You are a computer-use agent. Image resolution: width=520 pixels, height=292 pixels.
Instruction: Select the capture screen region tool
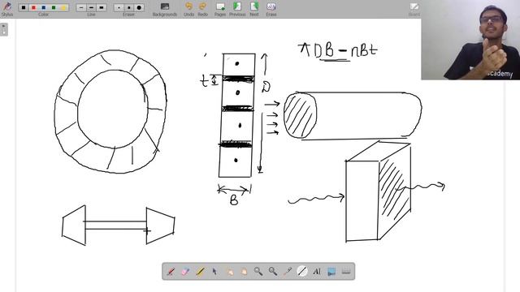(x=331, y=272)
